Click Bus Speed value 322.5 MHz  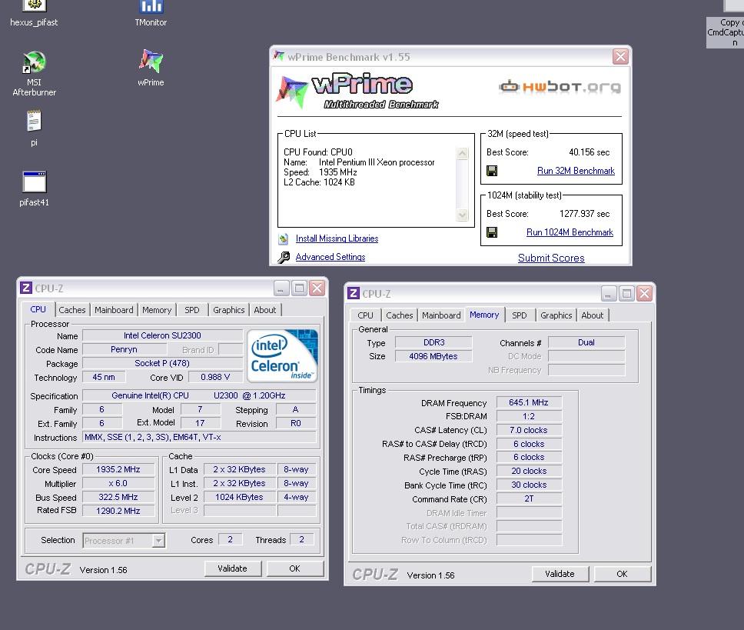(118, 497)
